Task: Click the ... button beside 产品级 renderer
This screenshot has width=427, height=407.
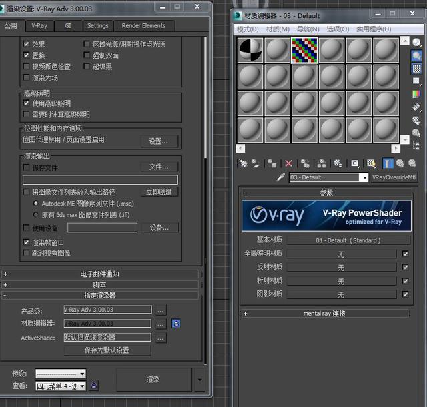Action: tap(161, 310)
